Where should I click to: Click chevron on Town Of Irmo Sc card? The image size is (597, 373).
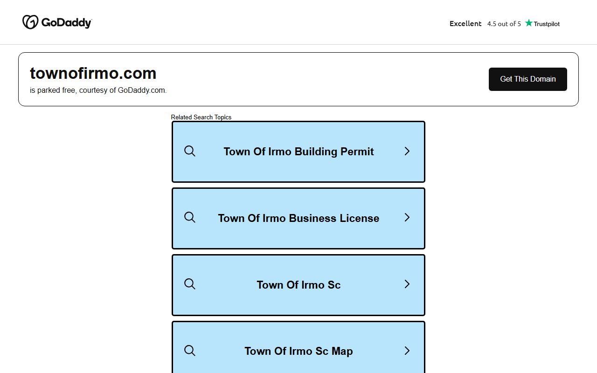pos(407,284)
